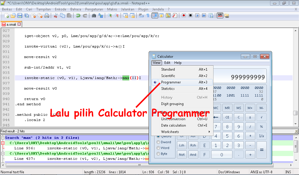Image resolution: width=299 pixels, height=175 pixels.
Task: Show all characters pilcrow icon
Action: pos(148,16)
